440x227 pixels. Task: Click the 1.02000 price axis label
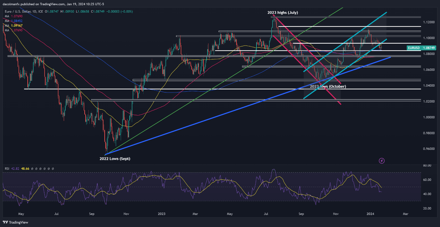coord(429,101)
